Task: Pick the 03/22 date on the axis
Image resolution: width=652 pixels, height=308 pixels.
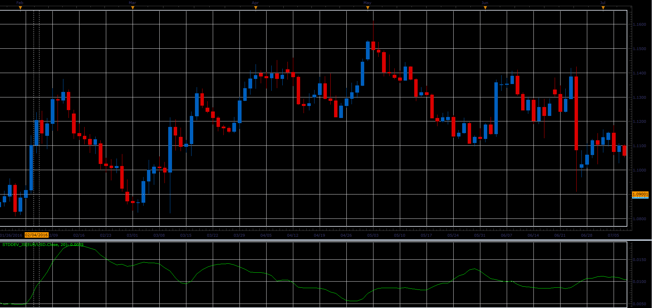Action: [x=212, y=235]
